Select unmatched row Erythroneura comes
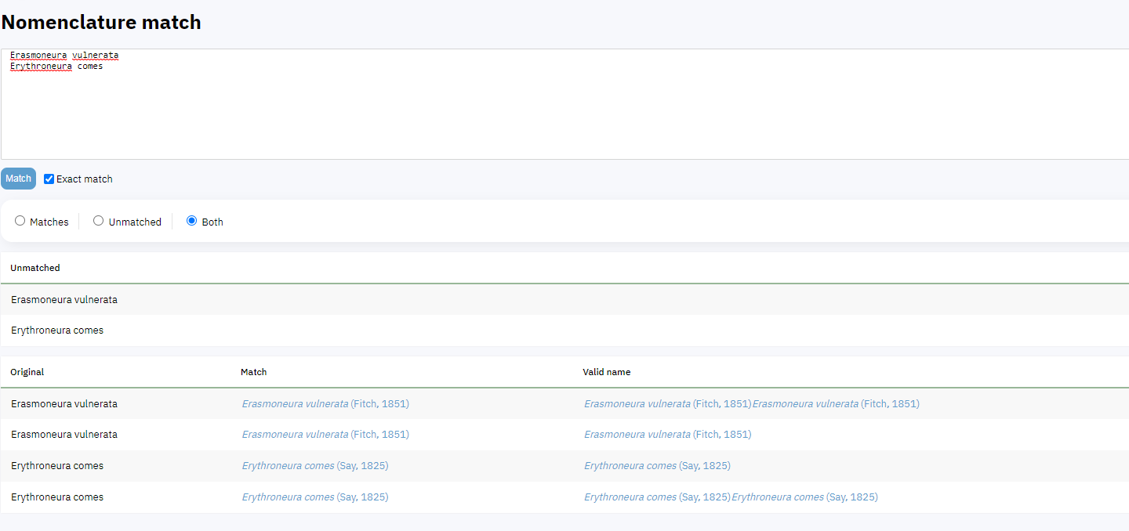 pos(564,331)
